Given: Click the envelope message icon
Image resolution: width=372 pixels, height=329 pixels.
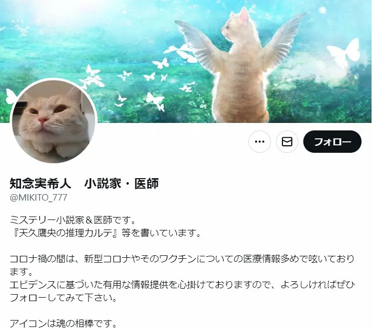Looking at the screenshot, I should (x=287, y=142).
